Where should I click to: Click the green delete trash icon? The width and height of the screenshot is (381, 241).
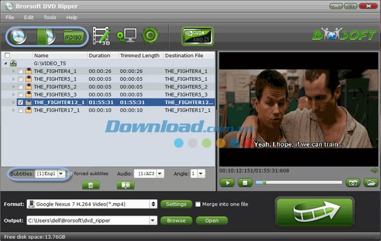(91, 185)
